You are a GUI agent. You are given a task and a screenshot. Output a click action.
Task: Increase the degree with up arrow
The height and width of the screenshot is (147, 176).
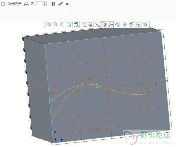click(x=45, y=3)
